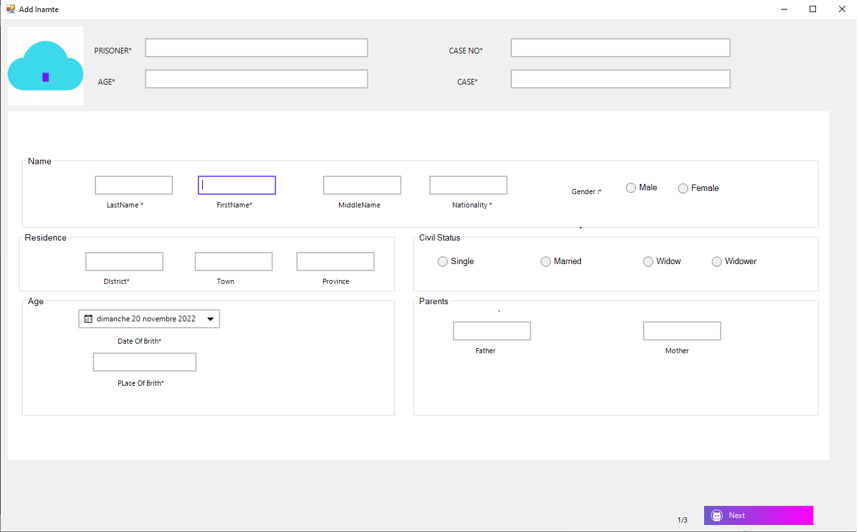The image size is (858, 532).
Task: Click the Place Of Birth field
Action: tap(144, 361)
